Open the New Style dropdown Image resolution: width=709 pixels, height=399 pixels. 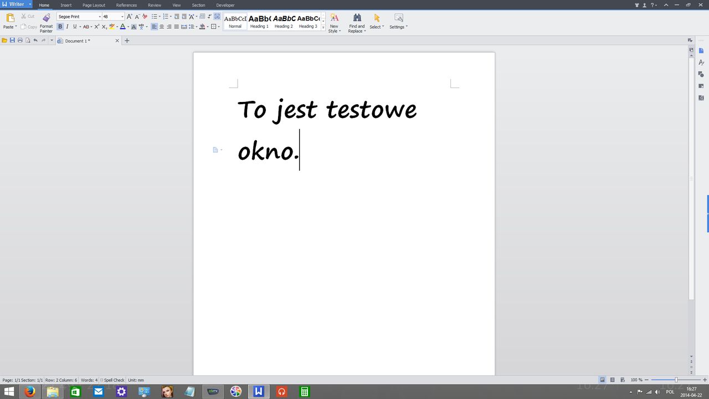(x=334, y=23)
